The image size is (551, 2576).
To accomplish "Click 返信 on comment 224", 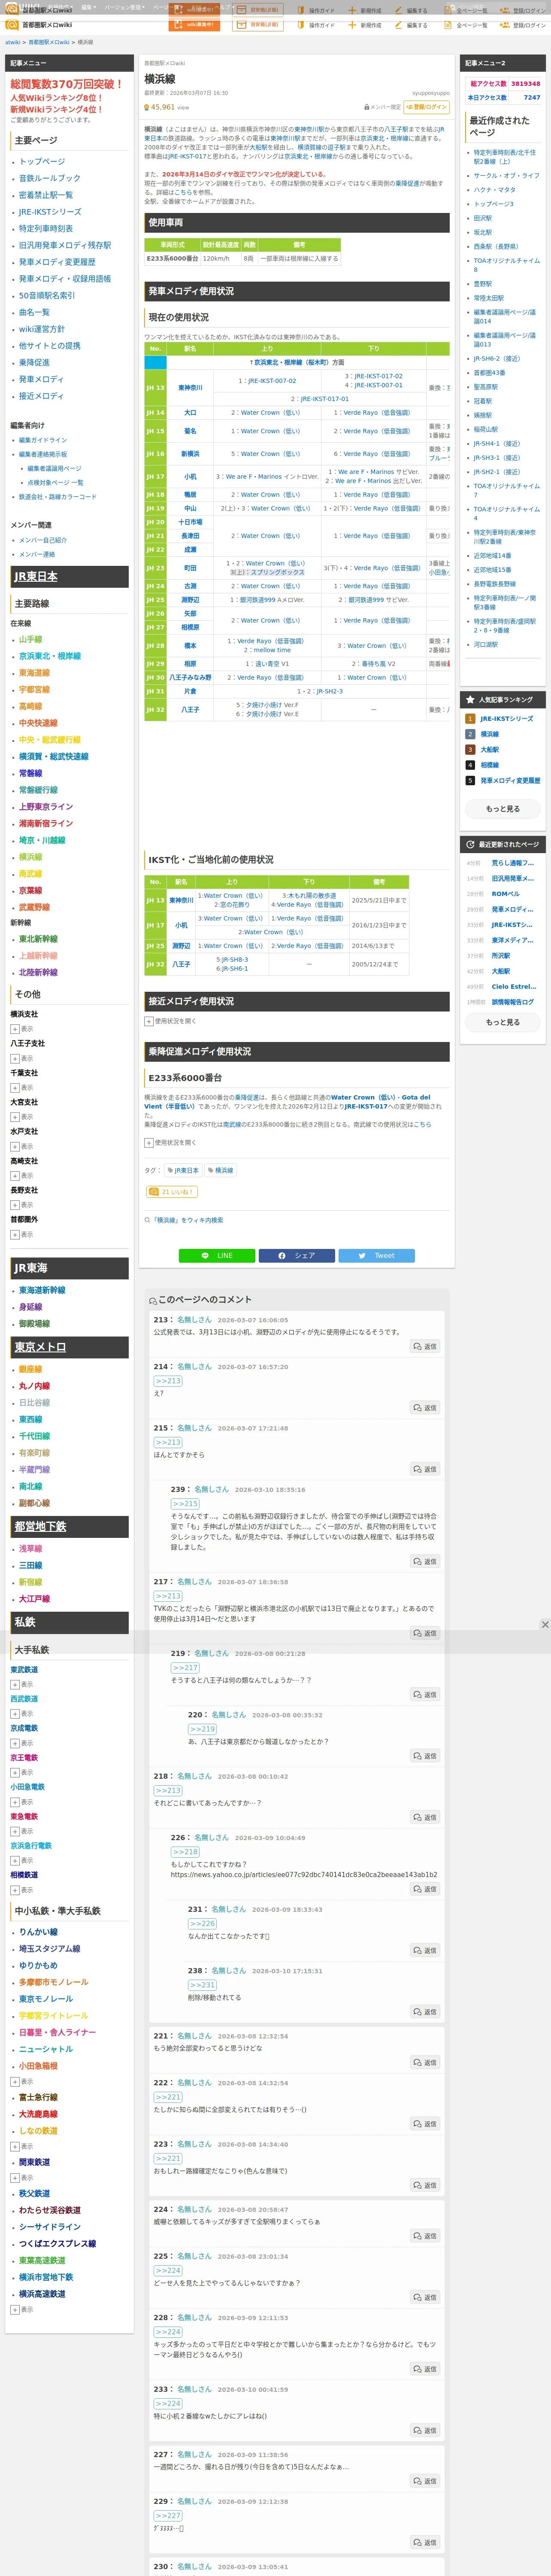I will point(425,2236).
